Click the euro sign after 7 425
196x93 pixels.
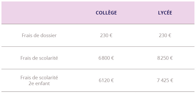(171, 81)
